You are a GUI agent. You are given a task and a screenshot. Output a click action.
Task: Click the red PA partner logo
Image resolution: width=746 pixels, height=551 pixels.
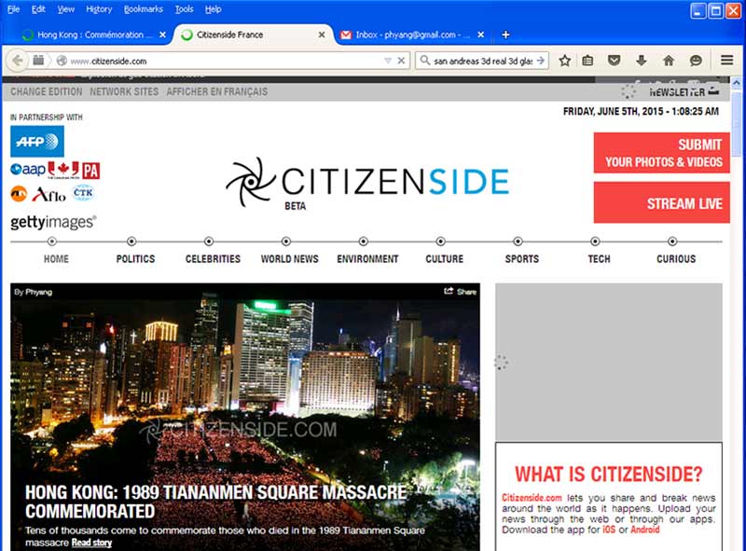tap(90, 171)
